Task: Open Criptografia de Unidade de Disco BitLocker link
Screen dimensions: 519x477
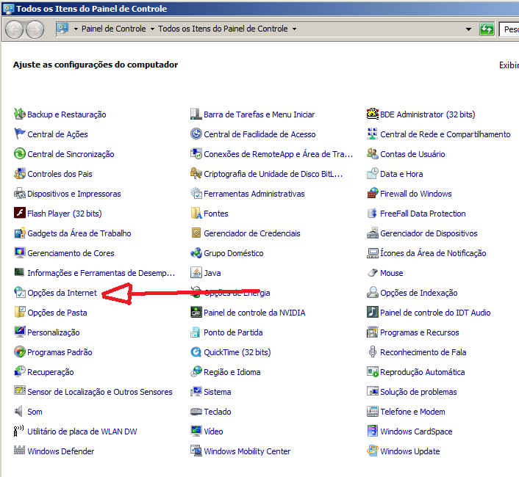Action: (273, 174)
